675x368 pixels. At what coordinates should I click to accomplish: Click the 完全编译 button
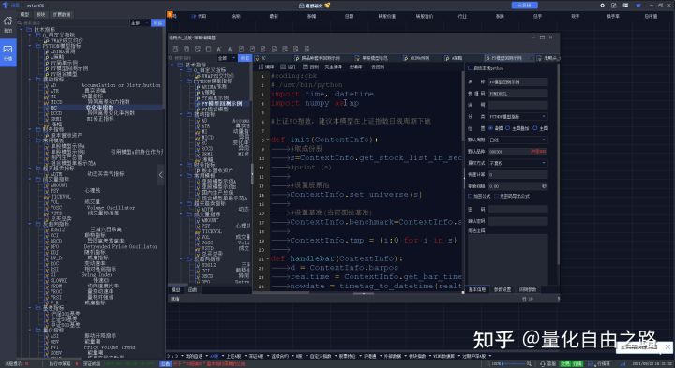[333, 67]
